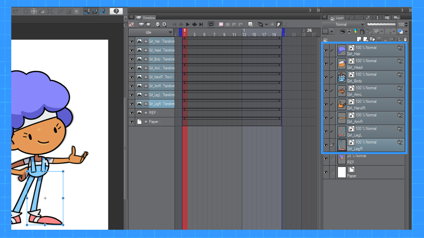Open the Idle timeline dropdown

click(x=151, y=32)
